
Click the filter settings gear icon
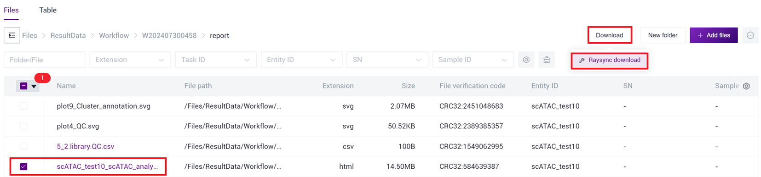526,60
